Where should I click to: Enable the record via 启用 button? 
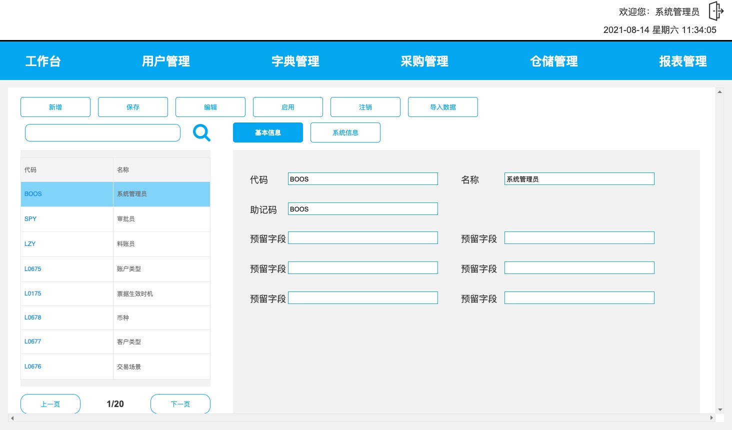tap(288, 106)
